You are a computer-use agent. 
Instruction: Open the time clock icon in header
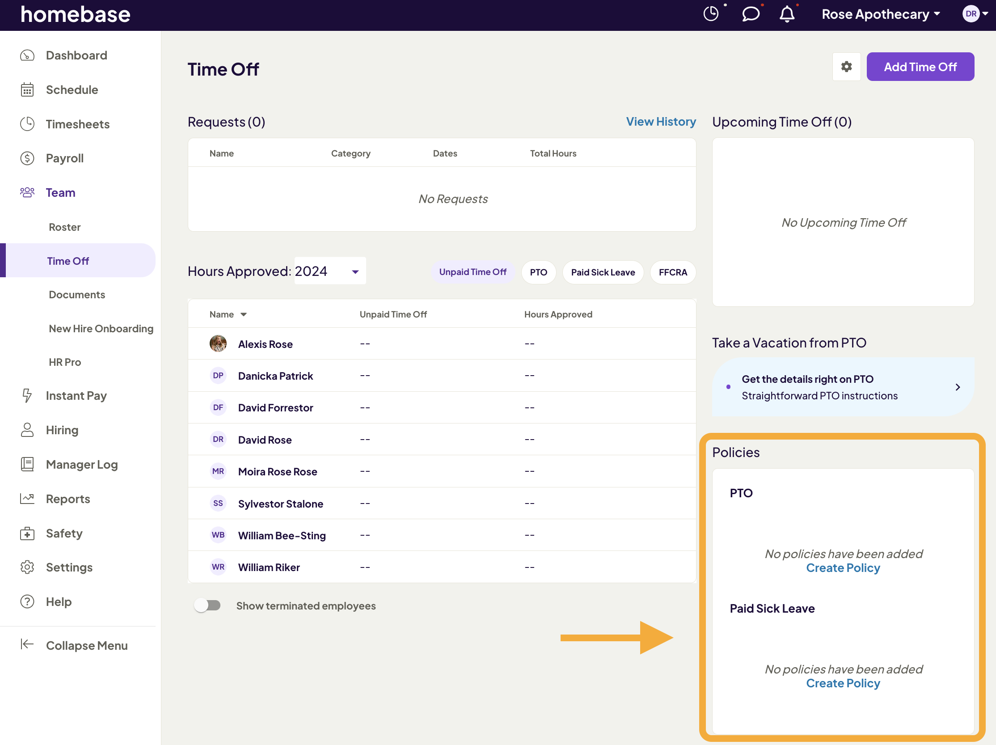tap(711, 14)
